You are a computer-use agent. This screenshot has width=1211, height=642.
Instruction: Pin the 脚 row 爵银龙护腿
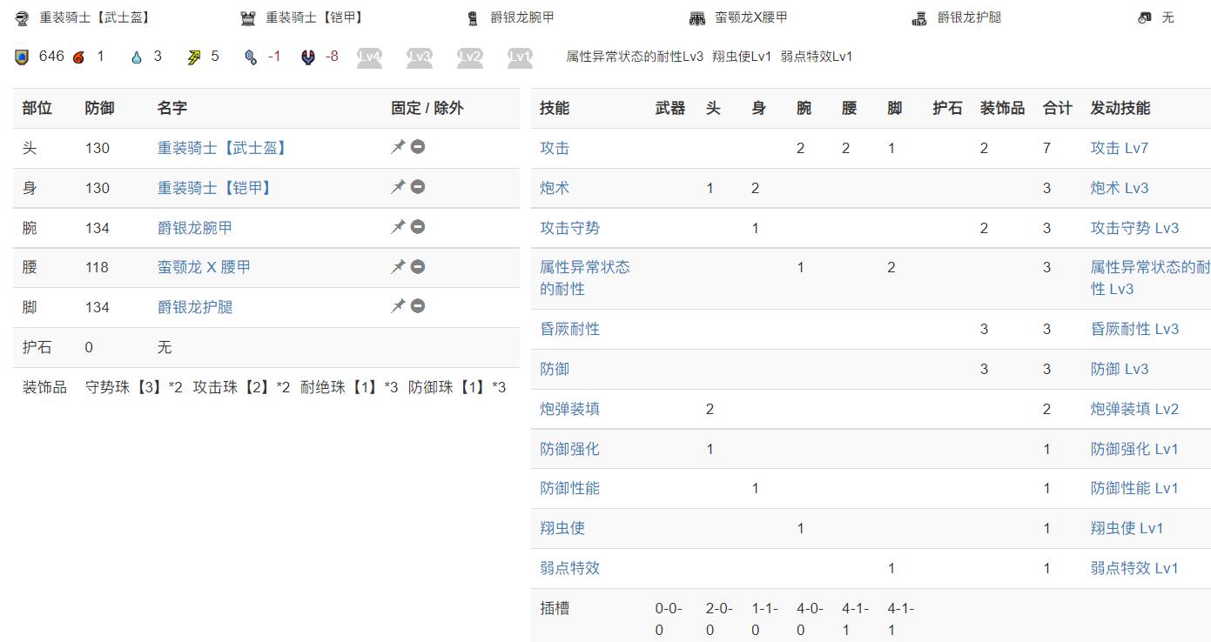point(398,306)
